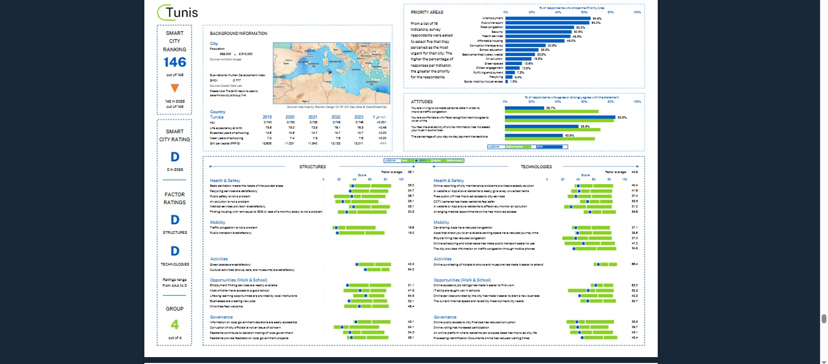Click blue score dot for Green spaces row
The image size is (828, 364).
pos(357,264)
